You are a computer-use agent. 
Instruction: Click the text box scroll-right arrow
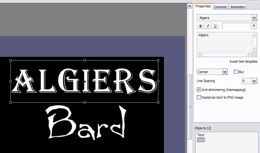249,54
